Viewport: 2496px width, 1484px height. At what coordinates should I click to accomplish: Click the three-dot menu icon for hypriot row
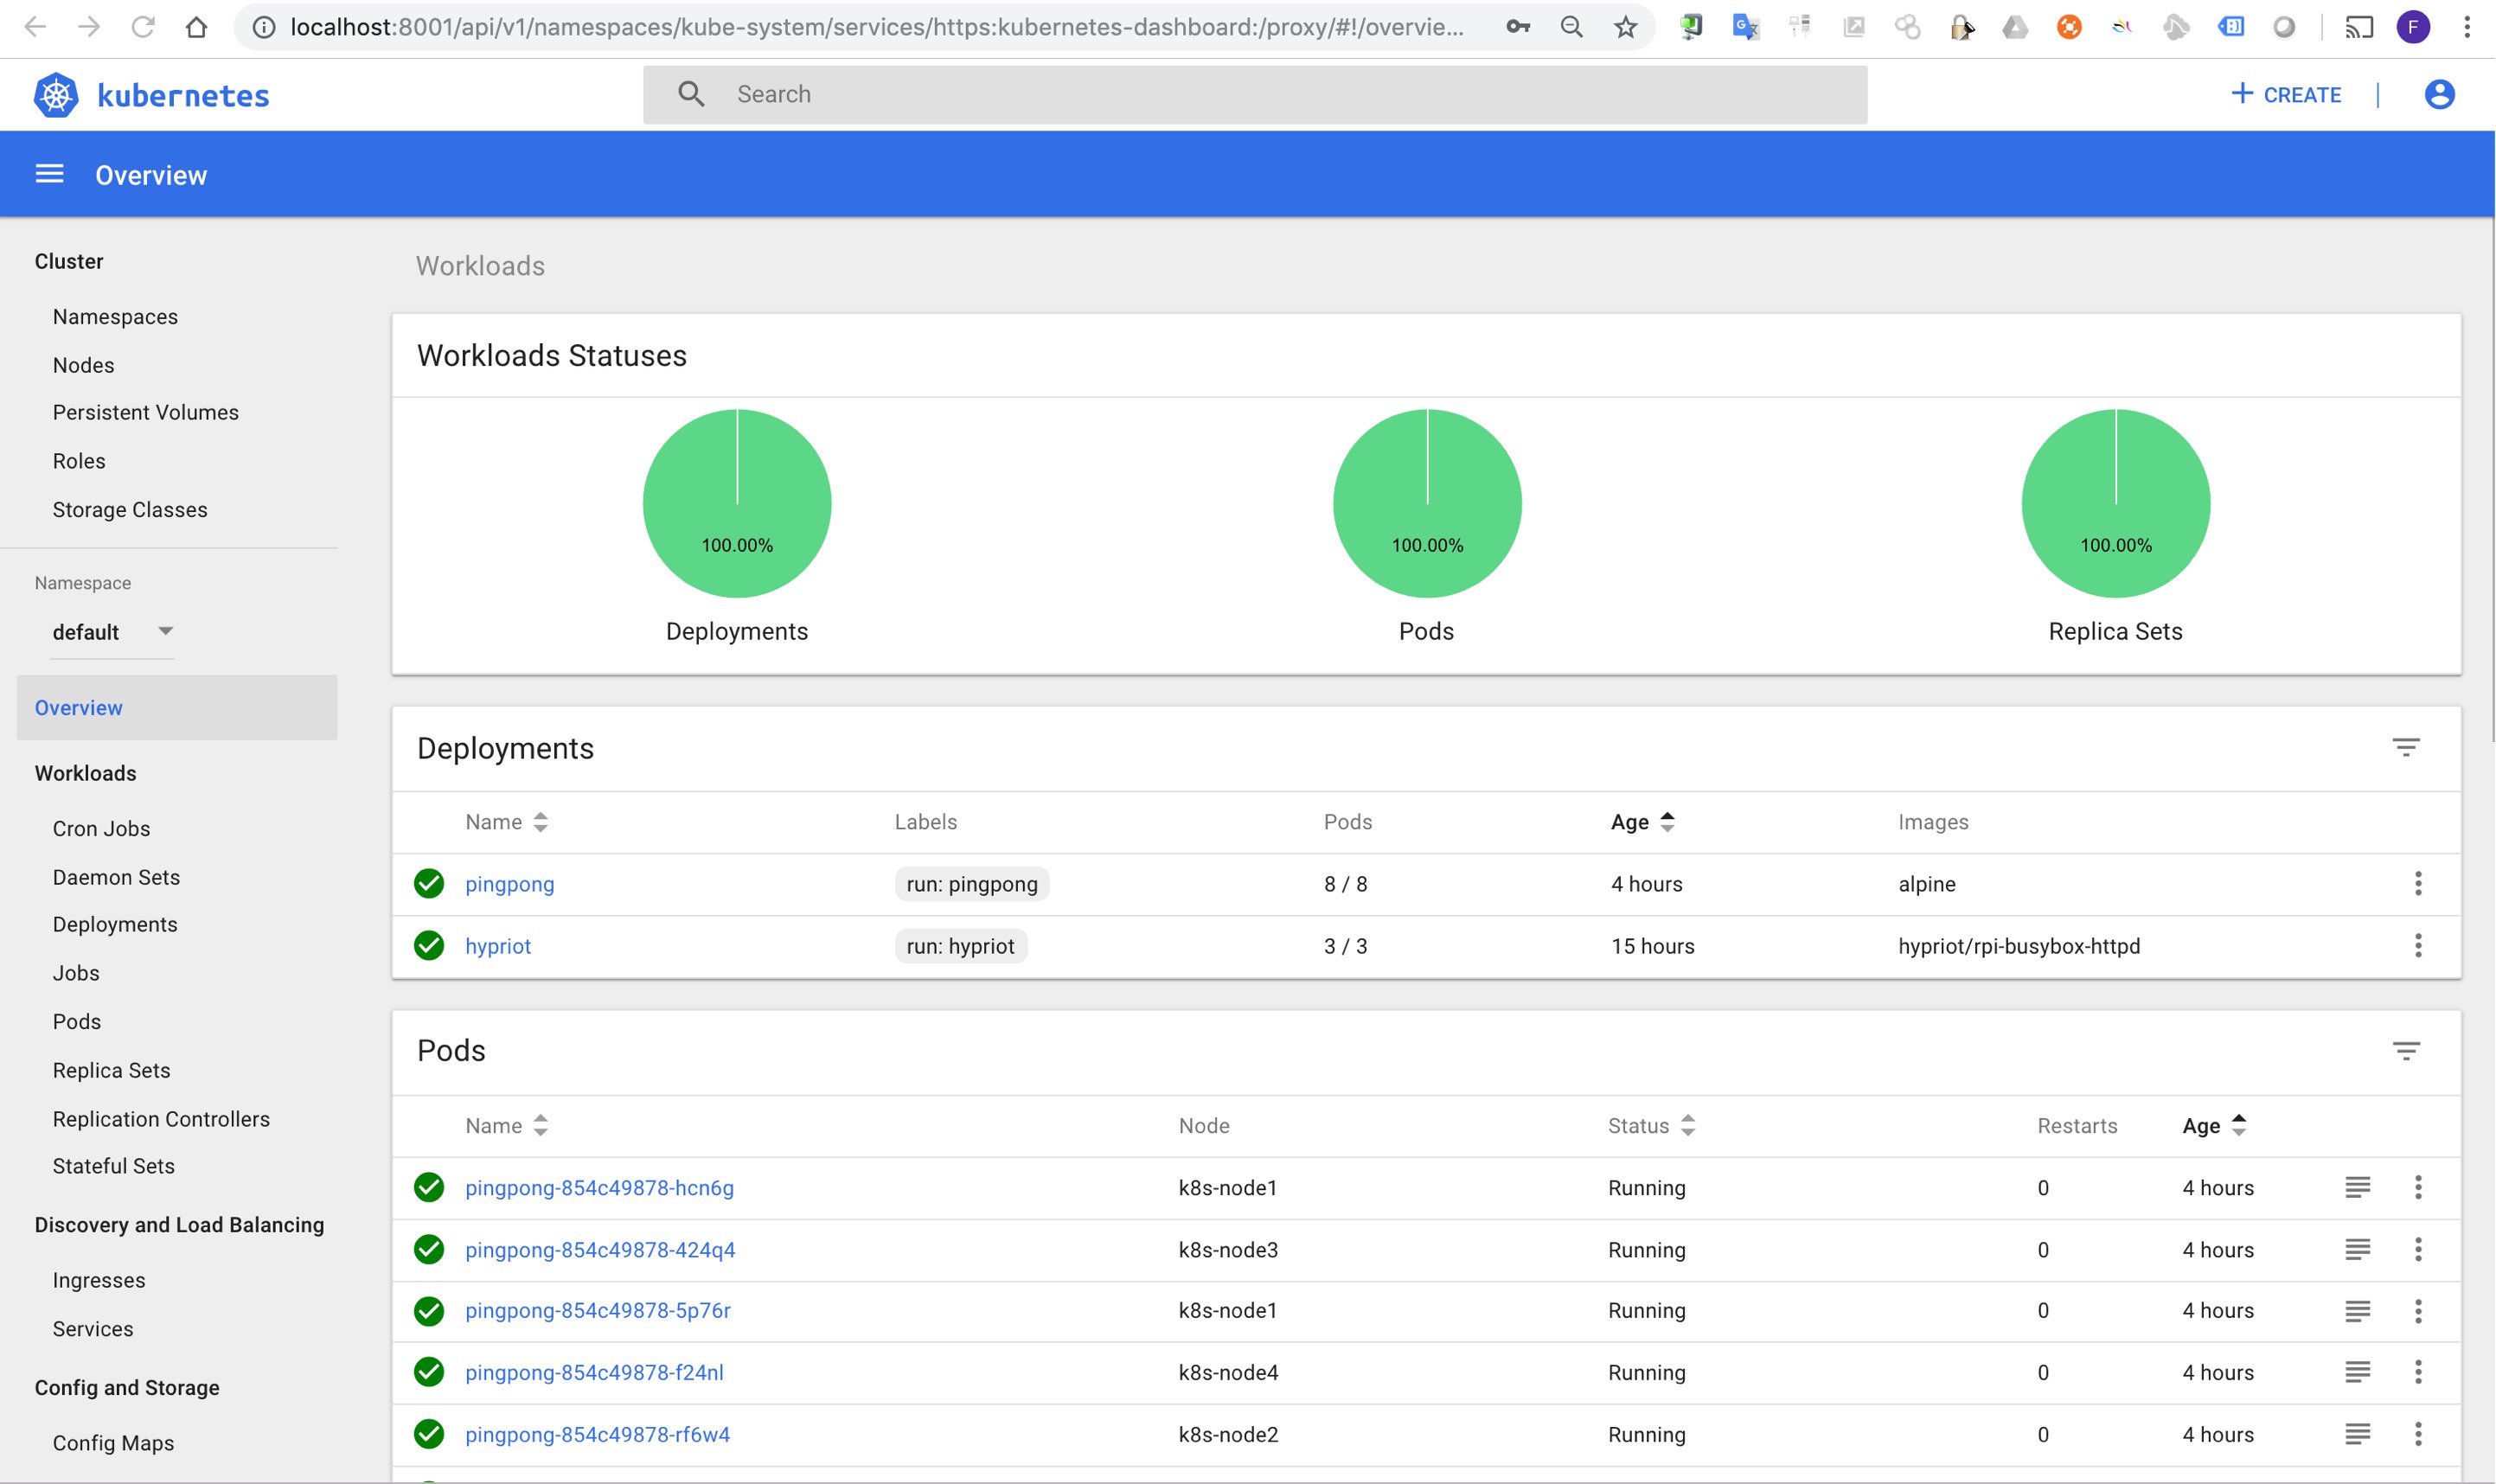click(2418, 945)
